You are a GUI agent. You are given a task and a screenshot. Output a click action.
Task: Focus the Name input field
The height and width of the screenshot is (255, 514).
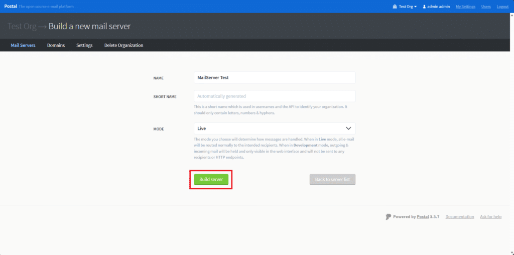coord(275,78)
